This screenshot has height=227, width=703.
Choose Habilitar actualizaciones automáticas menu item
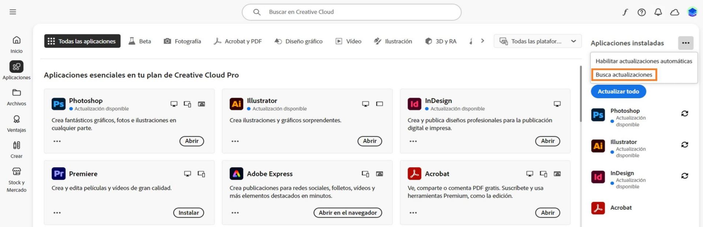644,61
